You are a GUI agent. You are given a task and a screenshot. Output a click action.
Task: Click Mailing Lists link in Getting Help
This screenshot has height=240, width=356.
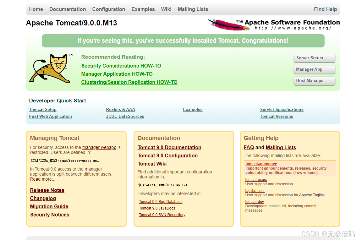click(x=281, y=148)
